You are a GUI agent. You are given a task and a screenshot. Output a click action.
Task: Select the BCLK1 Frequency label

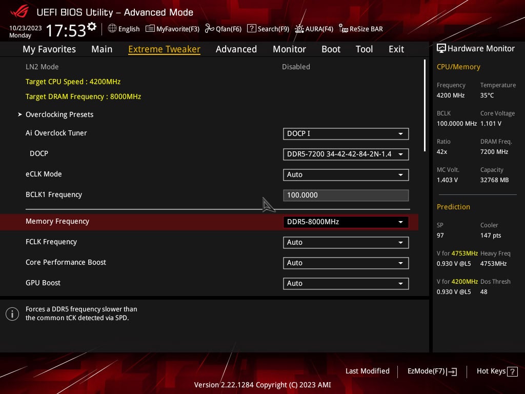[53, 194]
